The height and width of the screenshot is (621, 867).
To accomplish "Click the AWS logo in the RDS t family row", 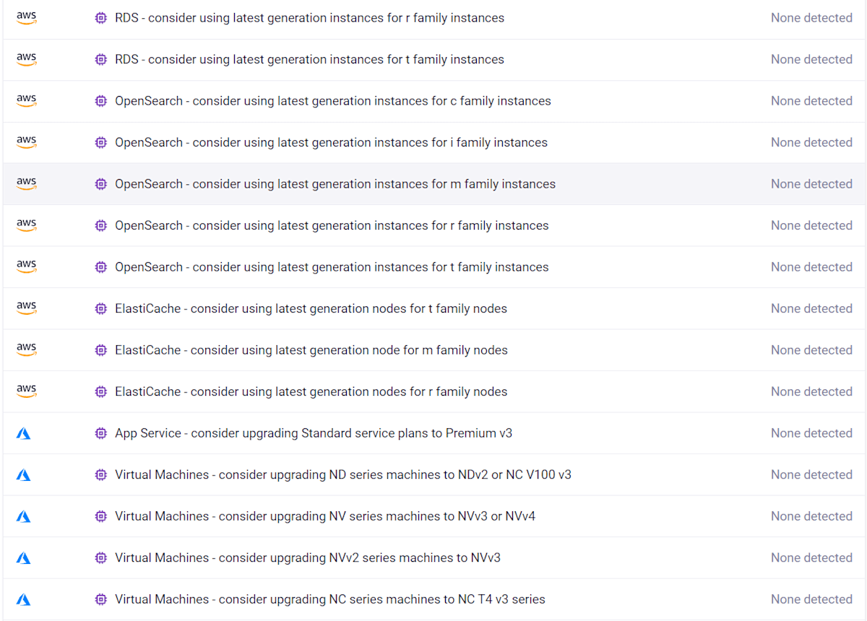I will click(27, 59).
